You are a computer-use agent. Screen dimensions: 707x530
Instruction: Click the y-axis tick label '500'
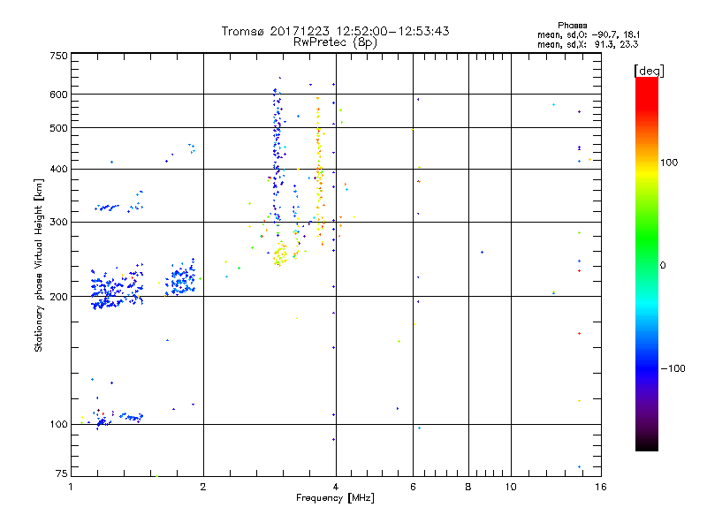click(58, 128)
